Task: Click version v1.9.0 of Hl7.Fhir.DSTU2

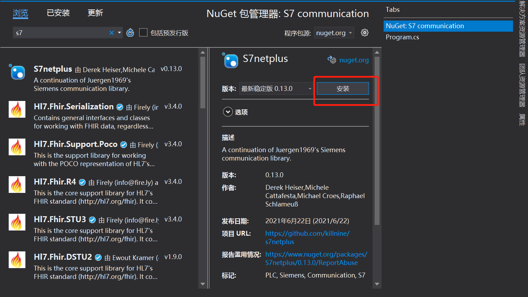Action: (173, 257)
